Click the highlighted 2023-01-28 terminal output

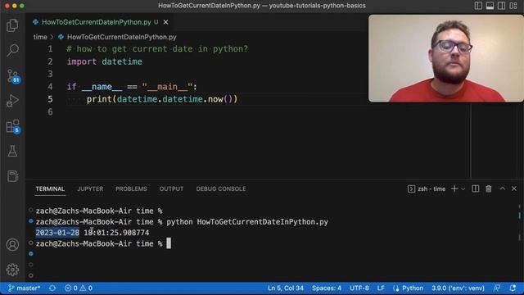click(57, 233)
